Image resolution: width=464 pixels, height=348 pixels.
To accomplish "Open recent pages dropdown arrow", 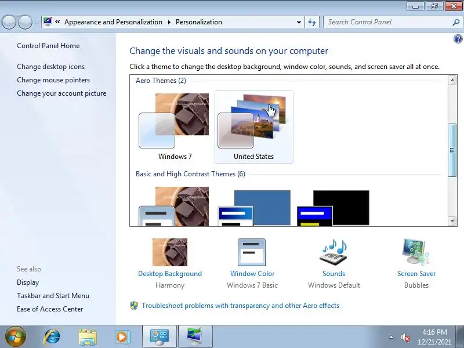I will pos(37,22).
